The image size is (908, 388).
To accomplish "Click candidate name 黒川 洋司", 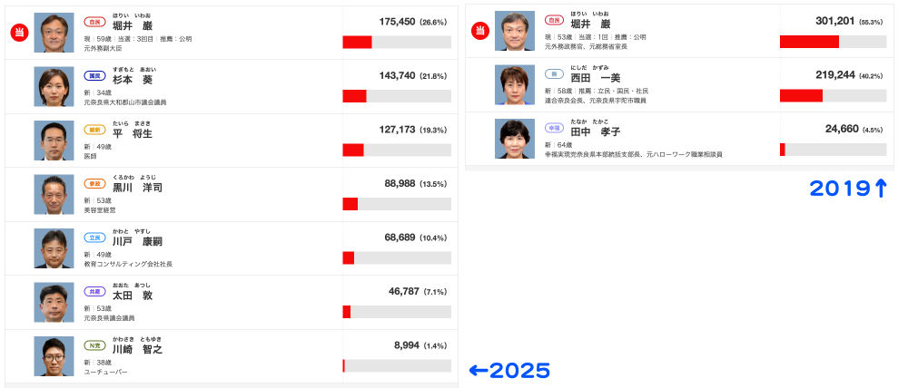I will point(137,188).
